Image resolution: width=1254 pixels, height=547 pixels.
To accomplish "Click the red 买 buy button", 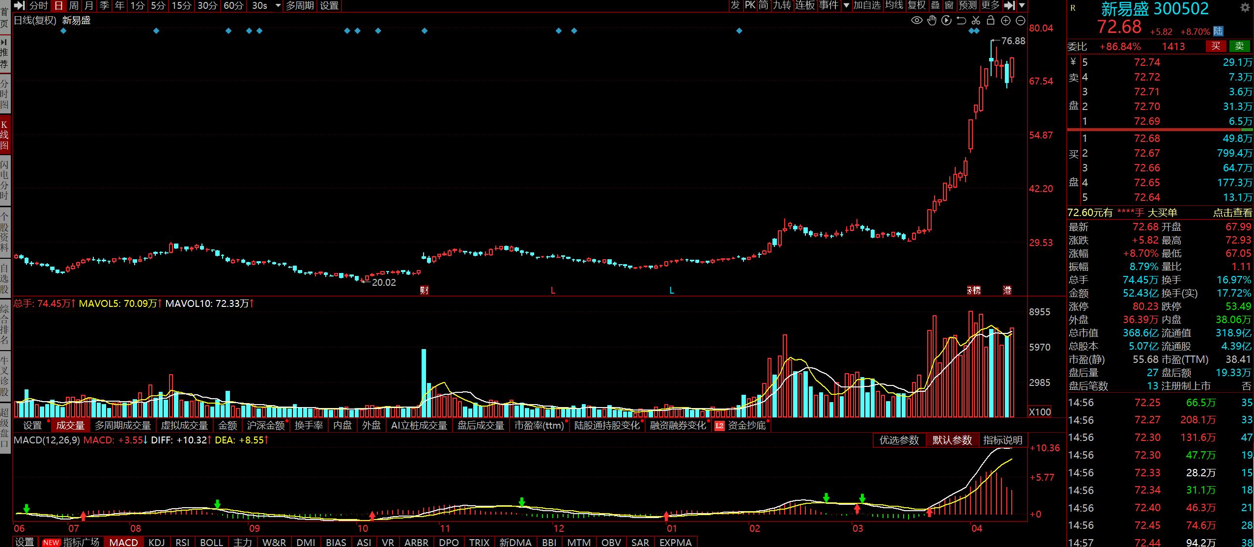I will point(1216,46).
